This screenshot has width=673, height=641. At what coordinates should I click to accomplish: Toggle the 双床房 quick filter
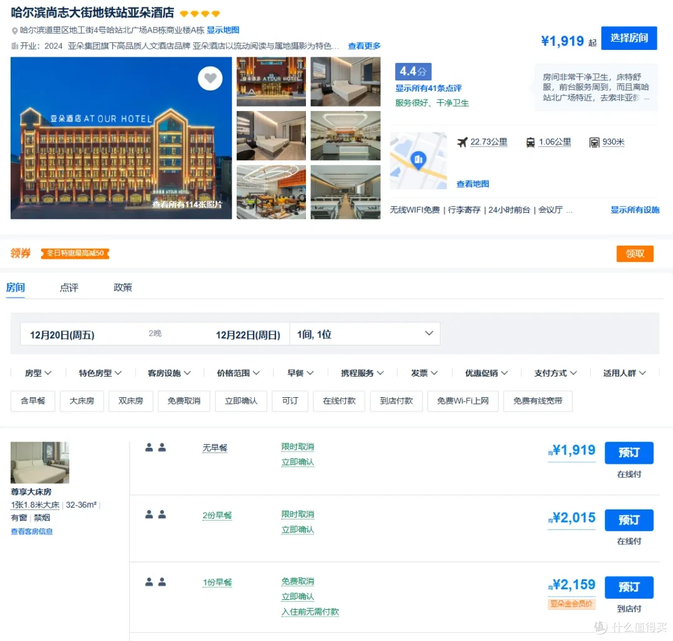(x=130, y=401)
